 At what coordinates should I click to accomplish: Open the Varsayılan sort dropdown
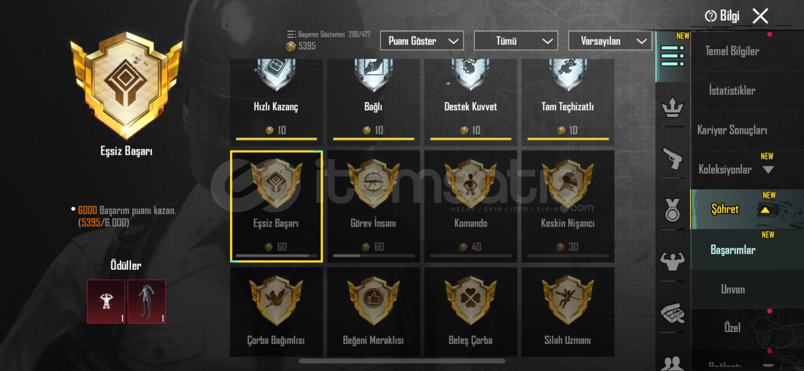(x=610, y=41)
